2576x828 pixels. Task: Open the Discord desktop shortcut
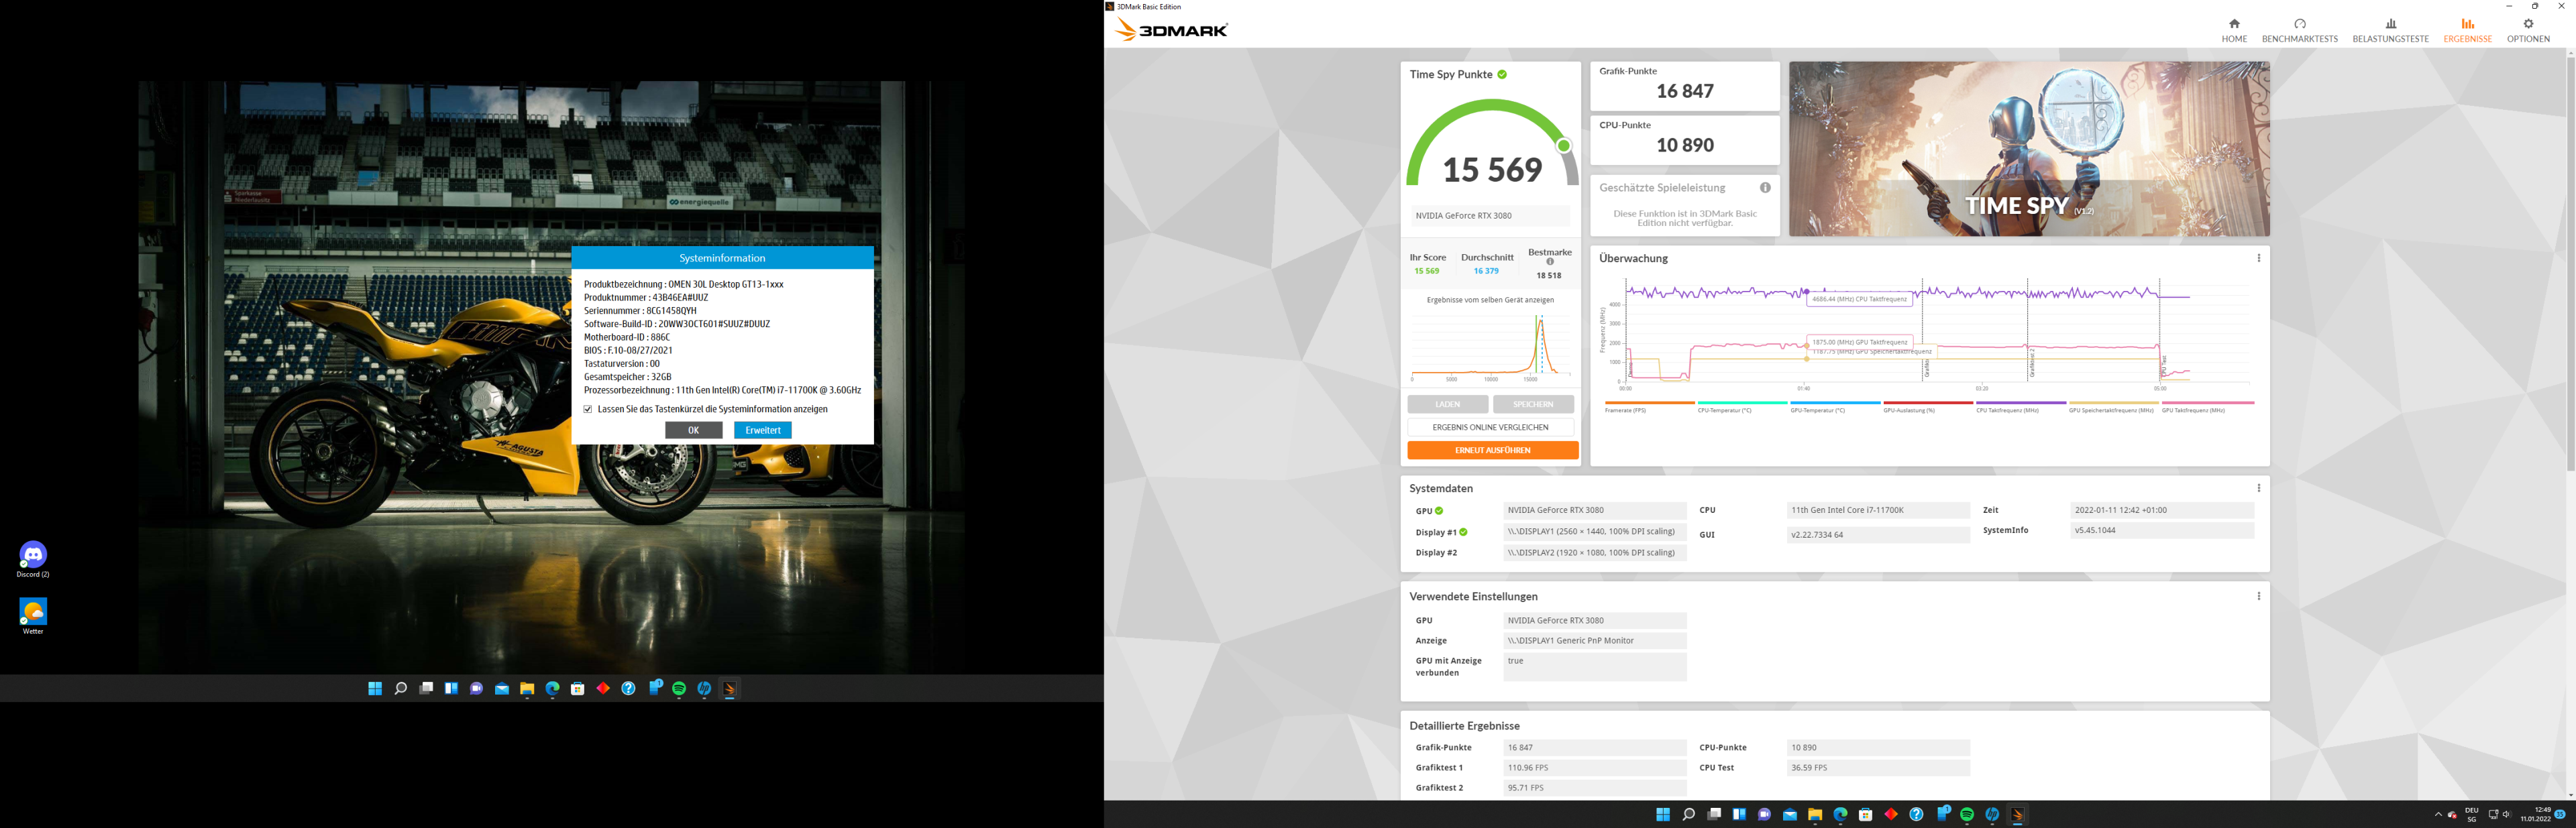tap(33, 555)
